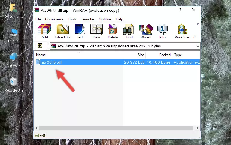The image size is (231, 145).
Task: Click the Application ext type cell
Action: [187, 62]
